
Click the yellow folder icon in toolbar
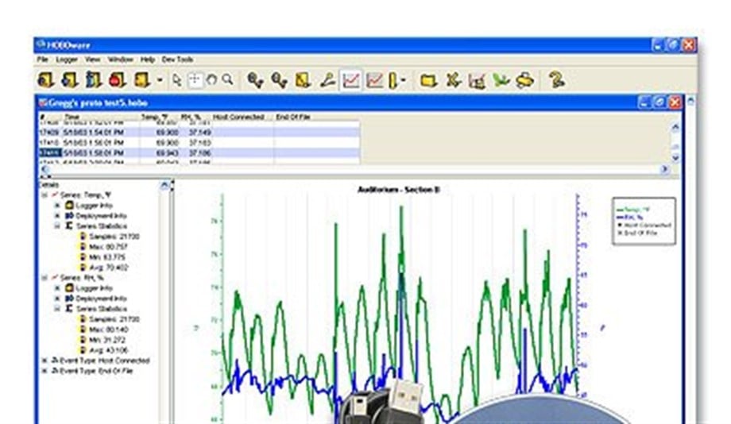point(429,80)
